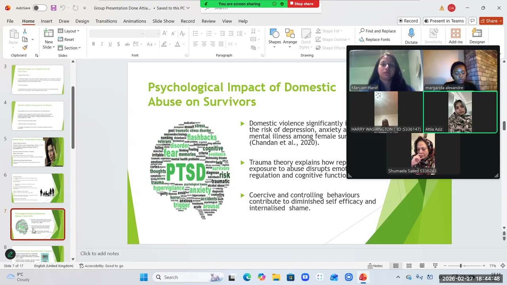The height and width of the screenshot is (285, 507).
Task: Switch to Slide Sorter view icon
Action: [409, 266]
